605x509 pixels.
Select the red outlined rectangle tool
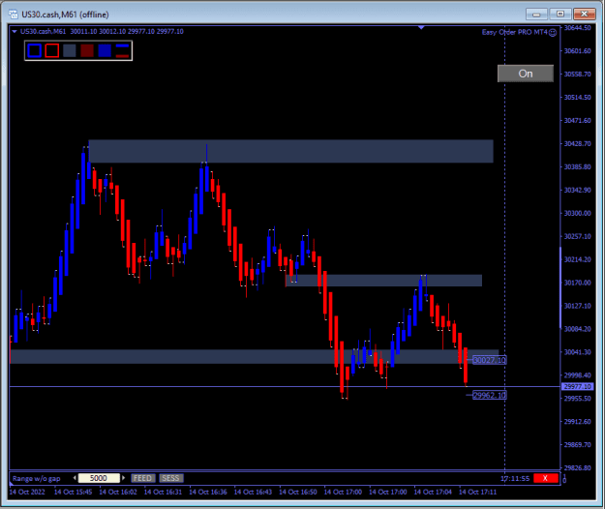(51, 50)
